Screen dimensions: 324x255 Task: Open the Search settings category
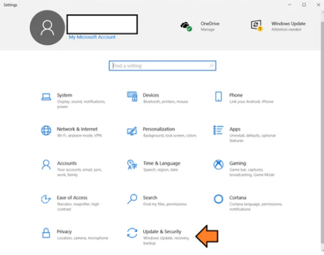[156, 201]
